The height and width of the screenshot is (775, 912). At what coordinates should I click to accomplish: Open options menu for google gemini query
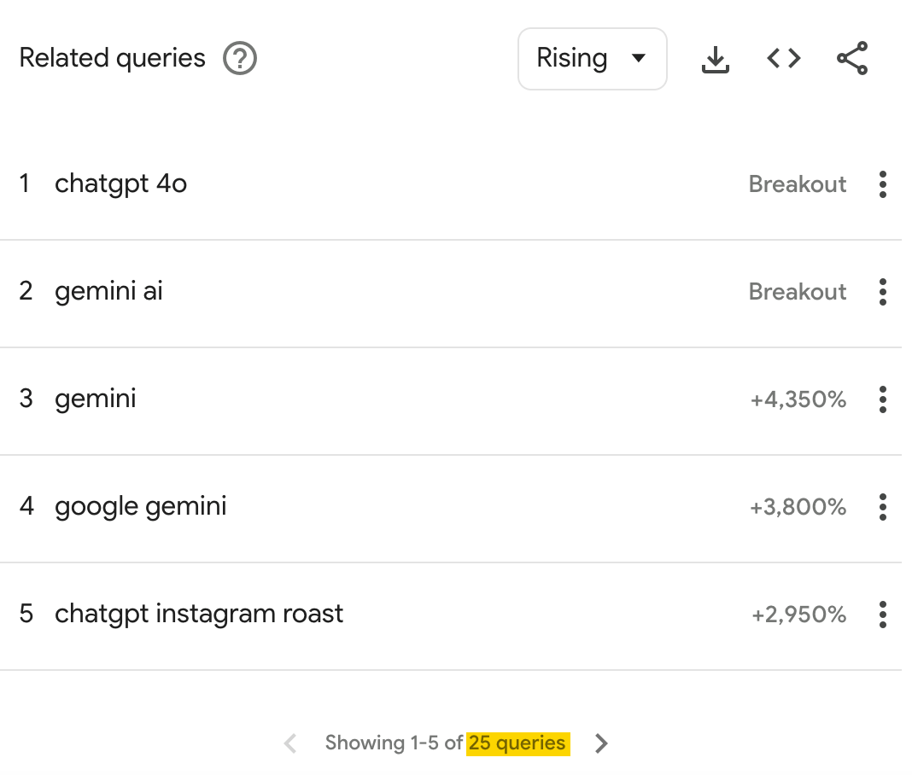tap(882, 507)
